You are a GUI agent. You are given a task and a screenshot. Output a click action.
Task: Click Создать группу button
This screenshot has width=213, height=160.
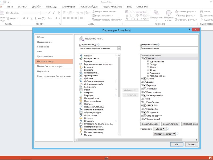point(170,124)
